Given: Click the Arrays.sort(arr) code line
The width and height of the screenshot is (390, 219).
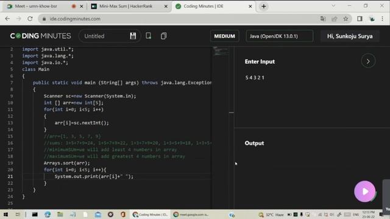Looking at the screenshot, I should pyautogui.click(x=66, y=163).
